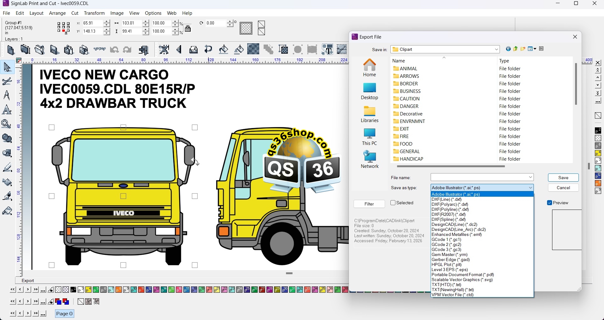Viewport: 604px width, 320px height.
Task: Click the create new folder icon
Action: click(x=523, y=49)
